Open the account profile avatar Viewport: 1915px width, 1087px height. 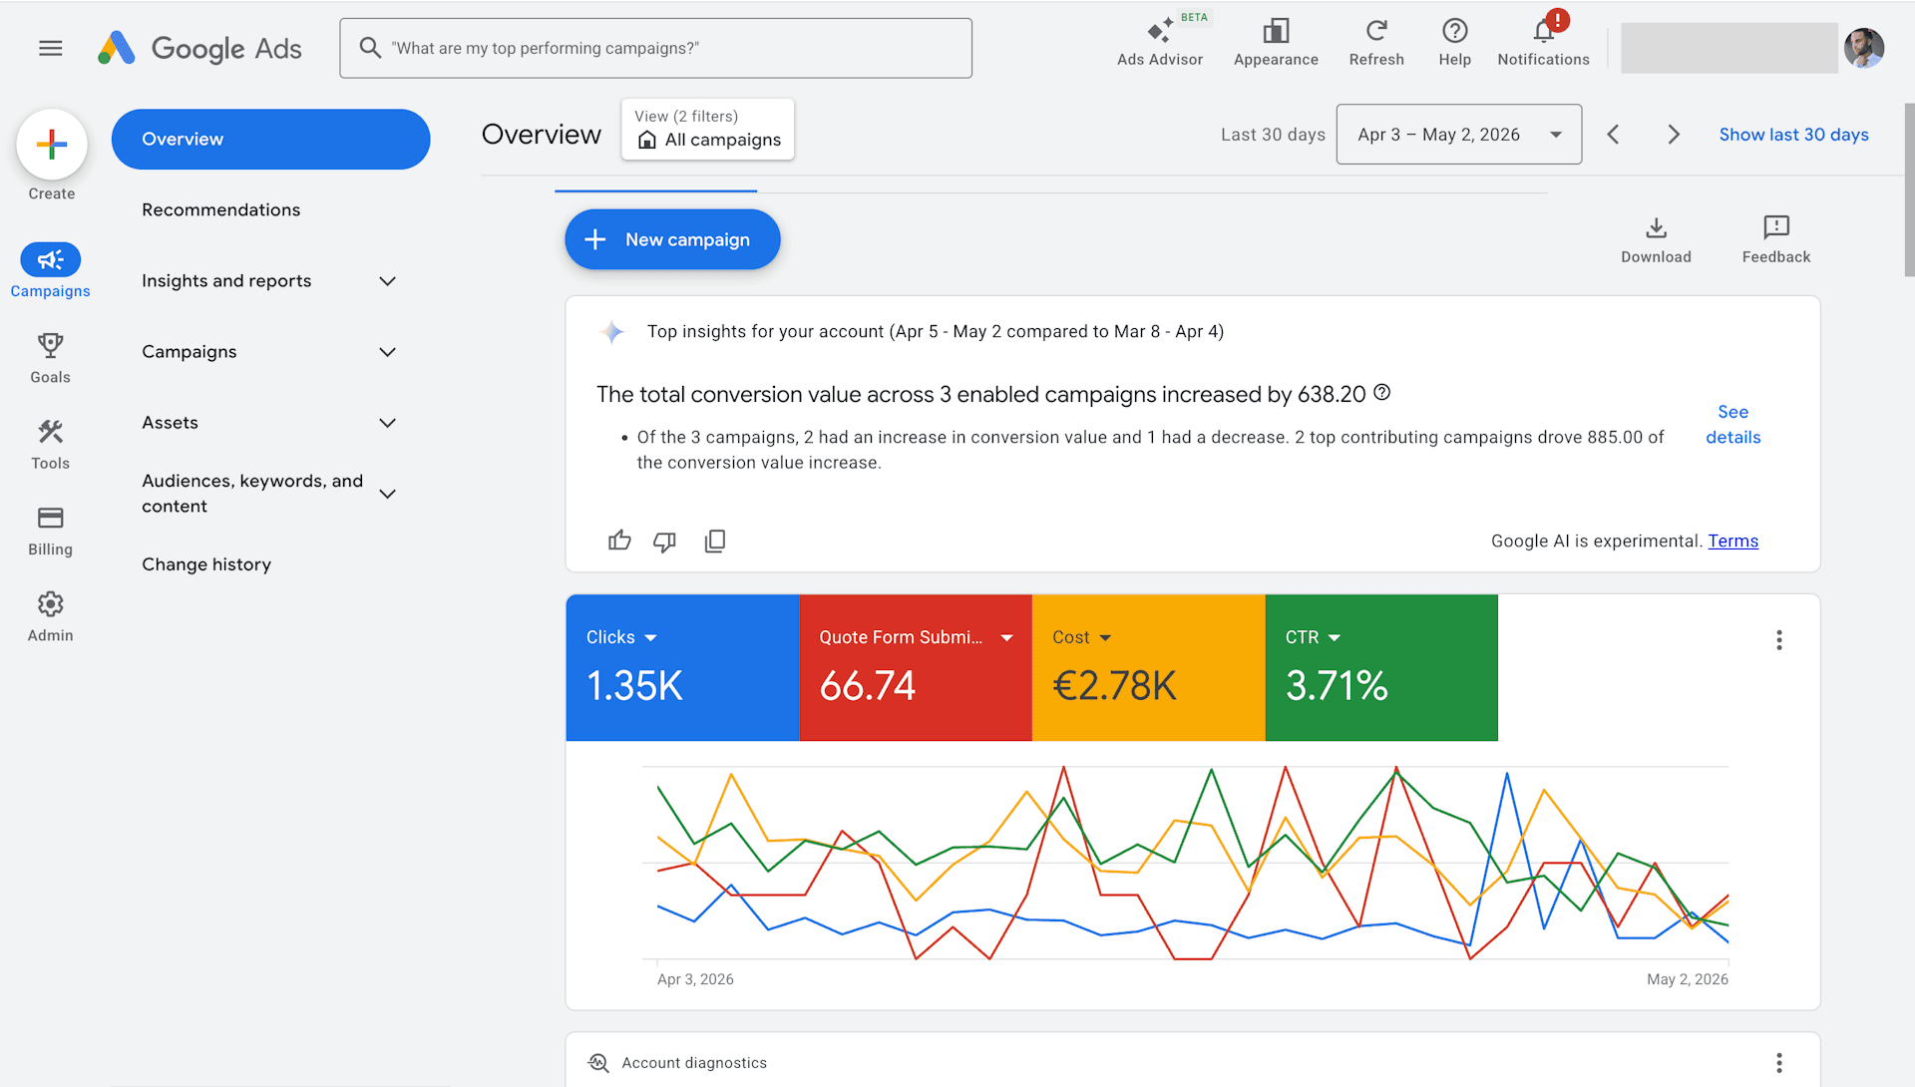coord(1863,47)
